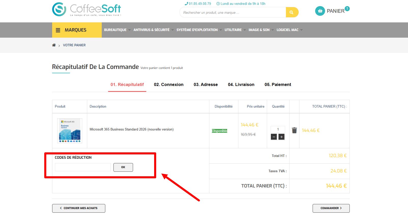Open the cart basket icon
Viewport: 408px width, 218px height.
tap(320, 11)
